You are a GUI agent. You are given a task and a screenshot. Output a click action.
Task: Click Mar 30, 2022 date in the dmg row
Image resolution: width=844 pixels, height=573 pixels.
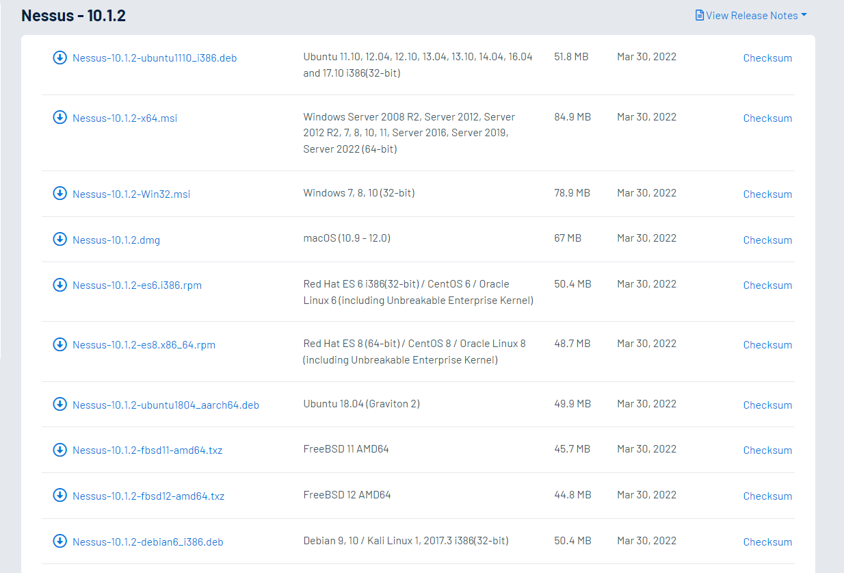pyautogui.click(x=646, y=238)
